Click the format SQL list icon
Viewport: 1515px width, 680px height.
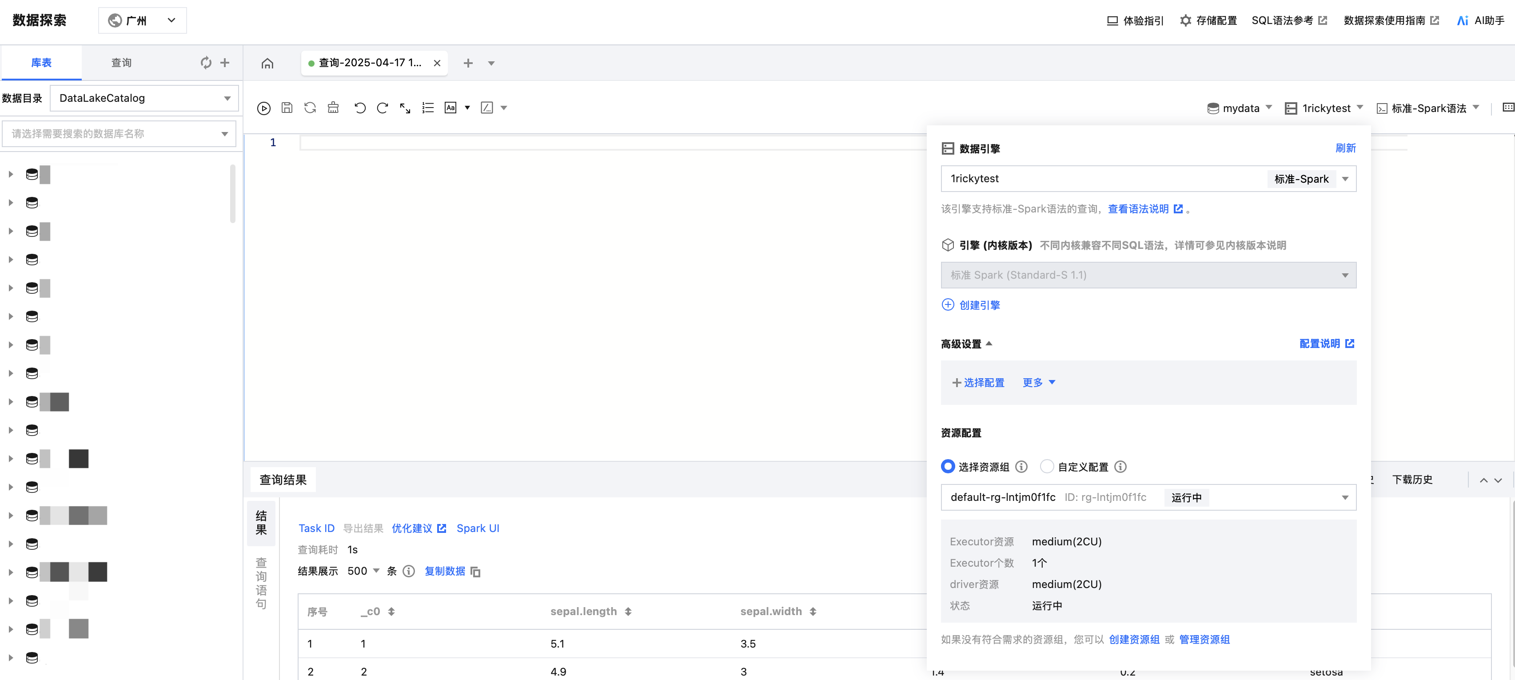[x=428, y=108]
